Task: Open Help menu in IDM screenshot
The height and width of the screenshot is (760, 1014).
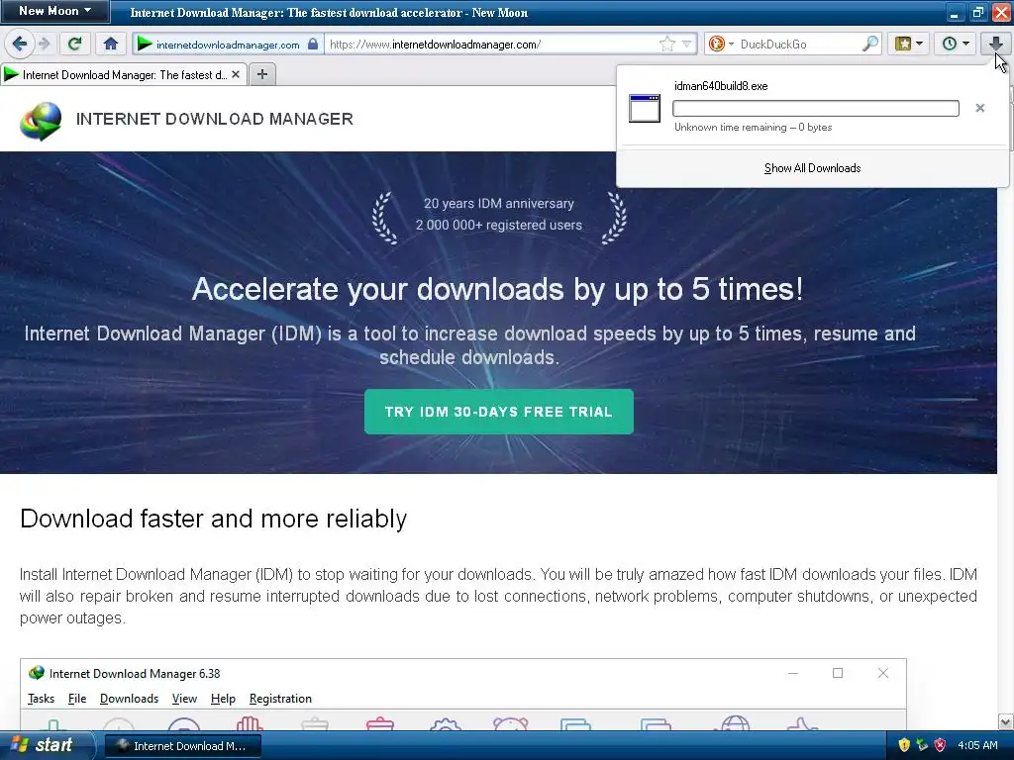Action: [x=223, y=699]
